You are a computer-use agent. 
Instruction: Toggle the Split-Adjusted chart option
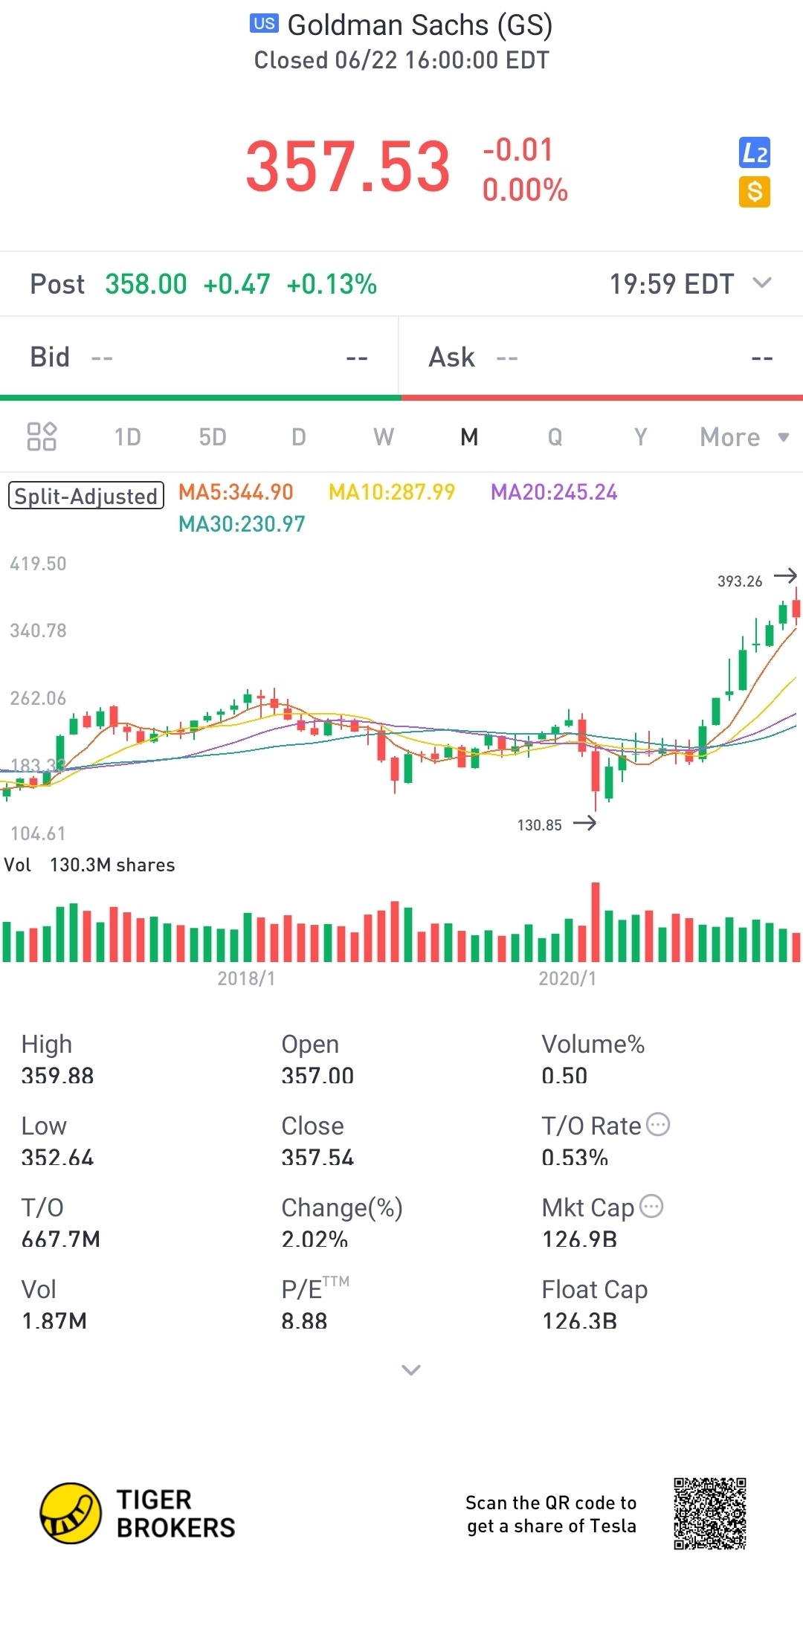click(x=86, y=495)
